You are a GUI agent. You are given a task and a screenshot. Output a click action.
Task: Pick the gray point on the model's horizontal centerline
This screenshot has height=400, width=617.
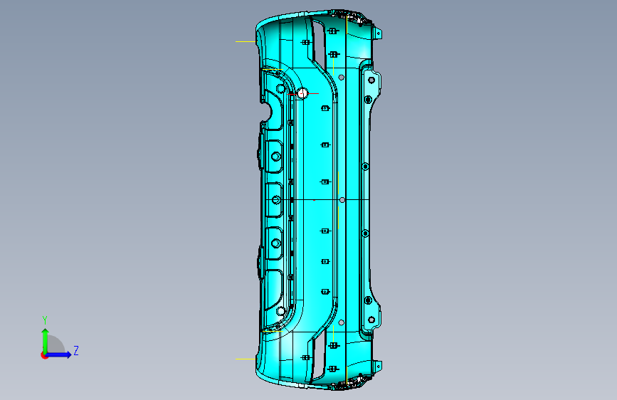(342, 200)
